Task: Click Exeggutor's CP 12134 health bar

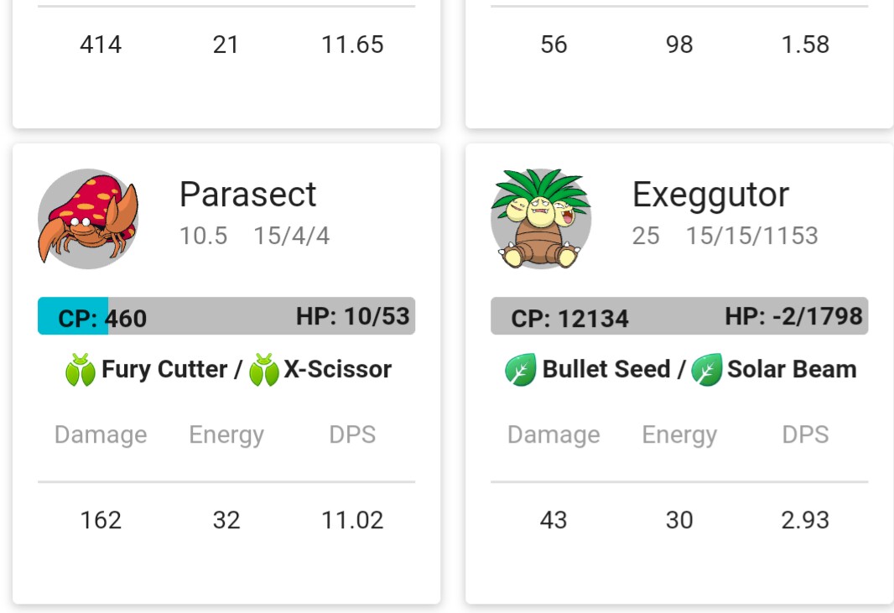Action: (x=679, y=316)
